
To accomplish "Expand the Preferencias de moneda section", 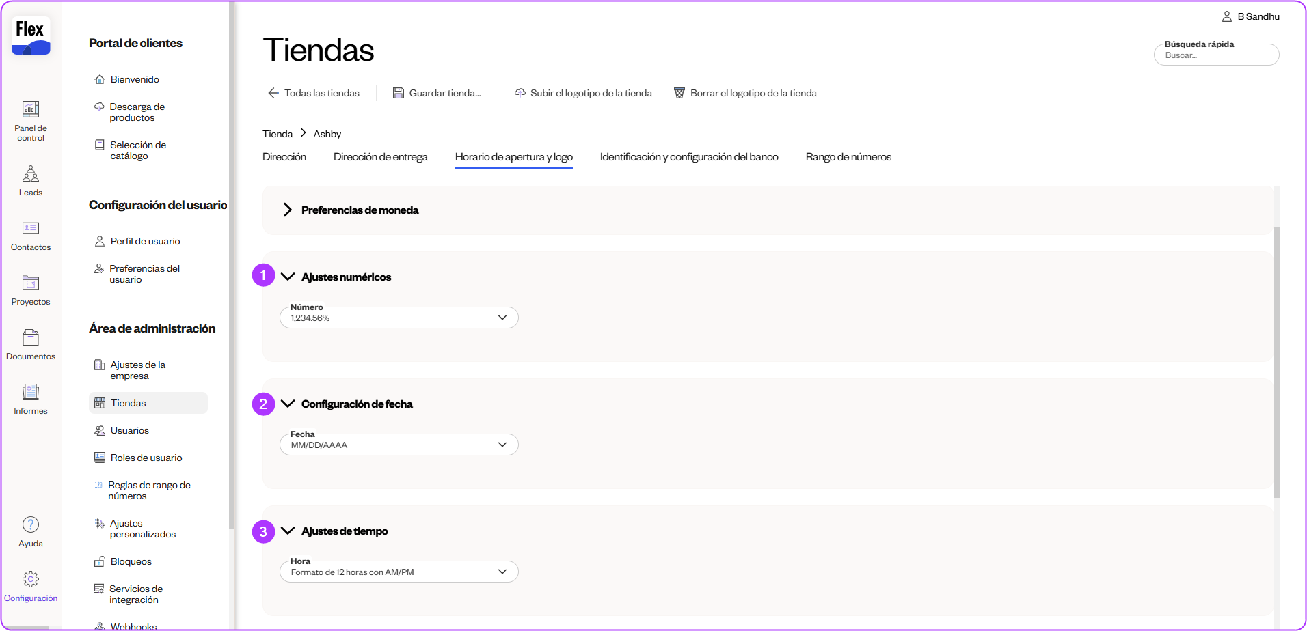I will (x=288, y=210).
